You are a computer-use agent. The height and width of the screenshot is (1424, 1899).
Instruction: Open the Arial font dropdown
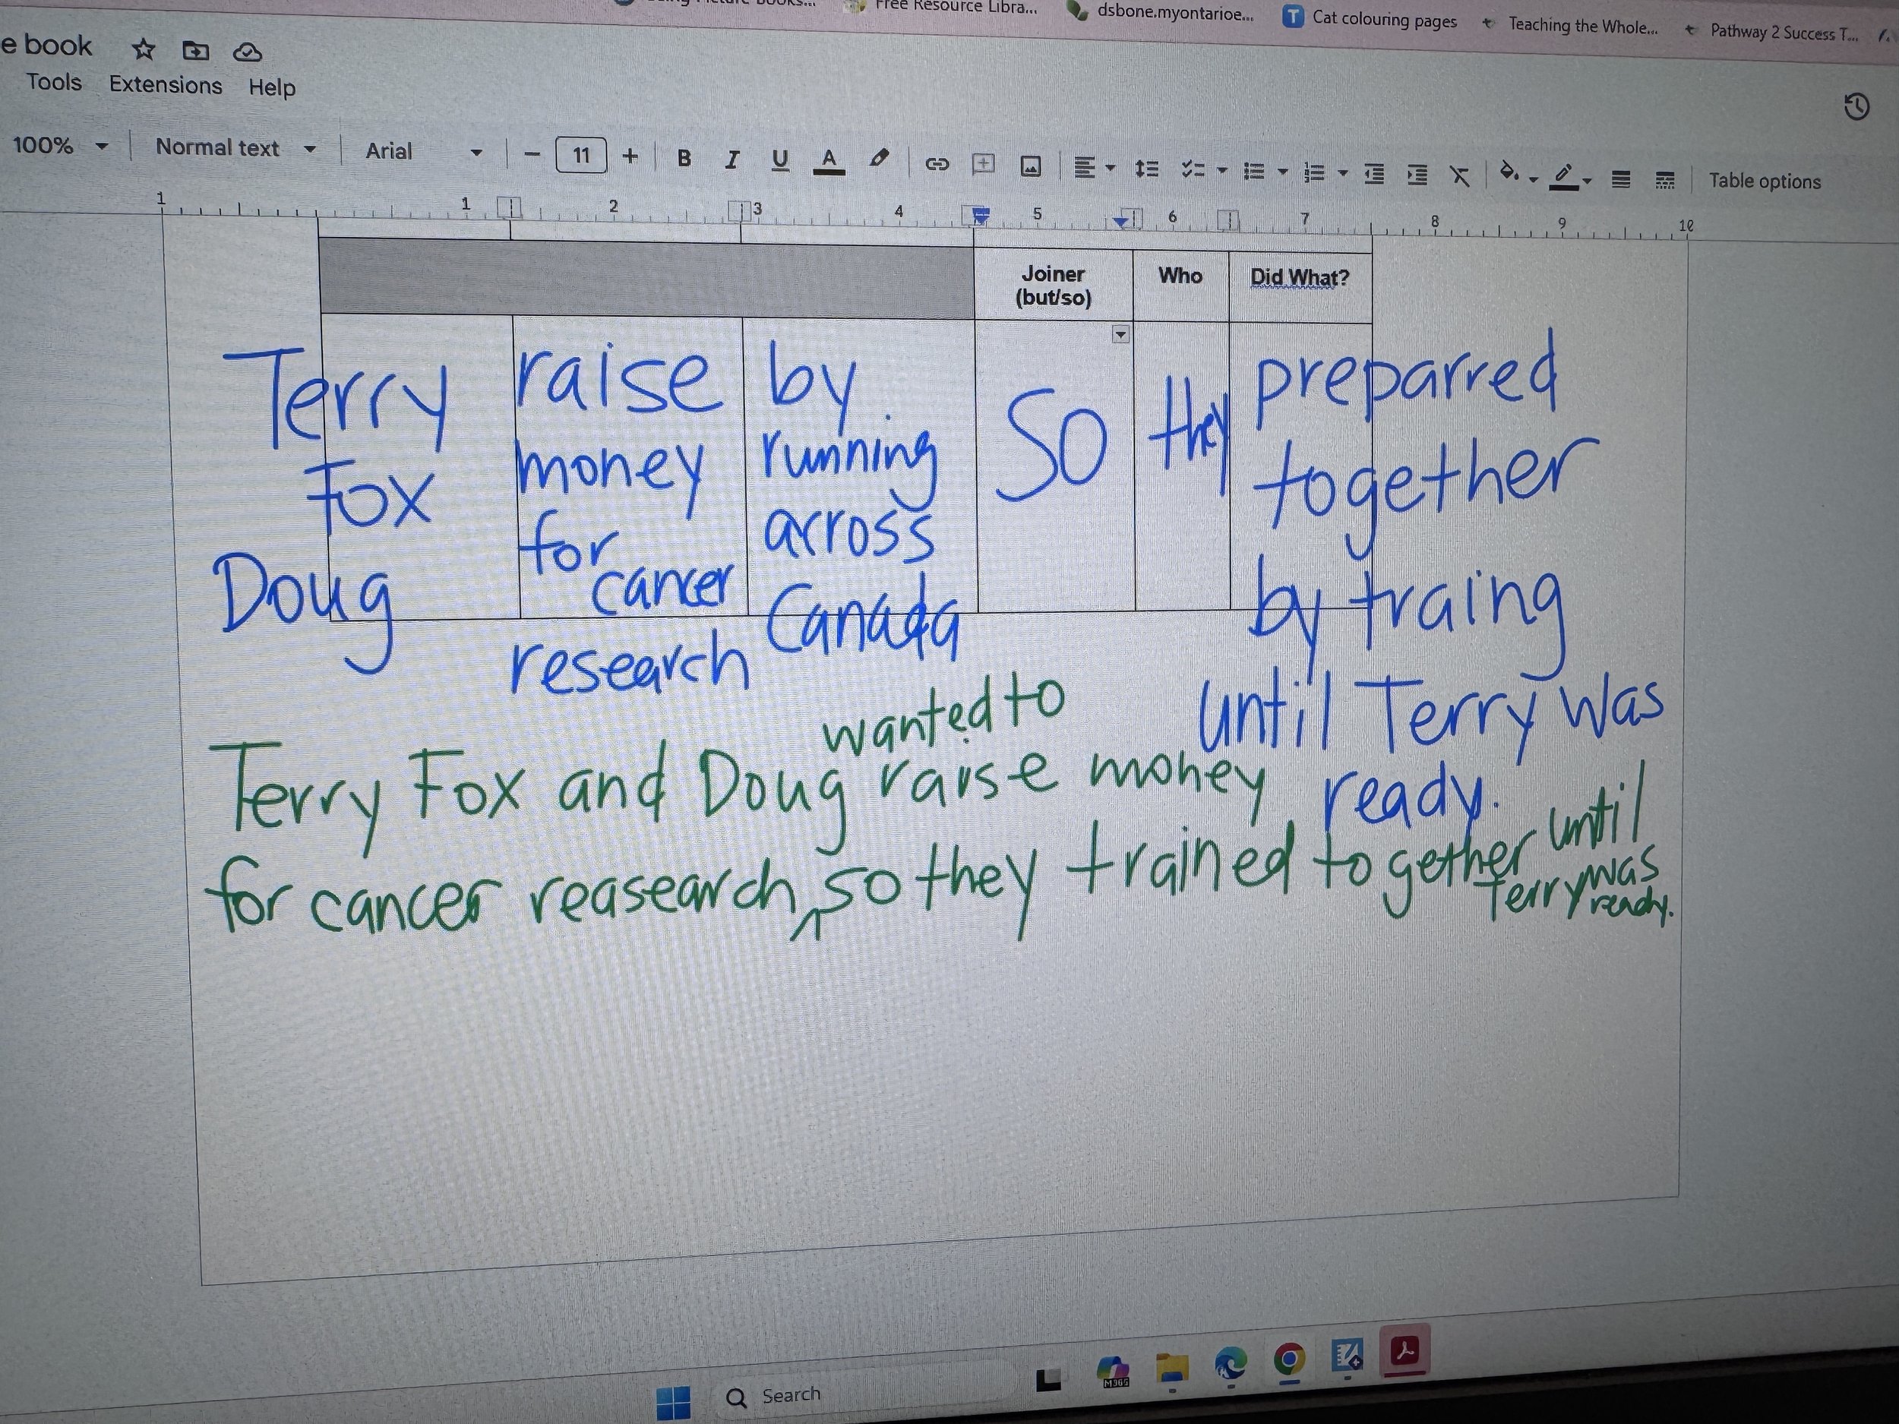coord(424,152)
